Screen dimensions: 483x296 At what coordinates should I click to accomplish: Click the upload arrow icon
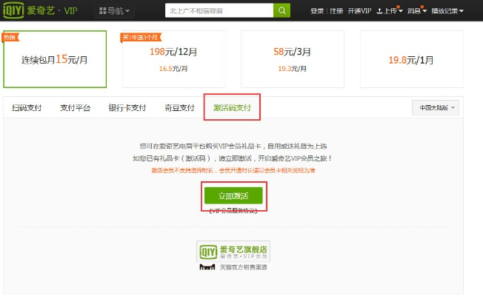coord(380,11)
